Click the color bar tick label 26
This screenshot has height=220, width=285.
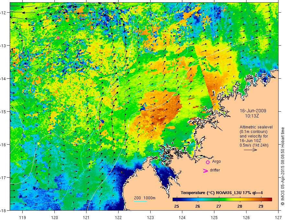tap(198, 206)
